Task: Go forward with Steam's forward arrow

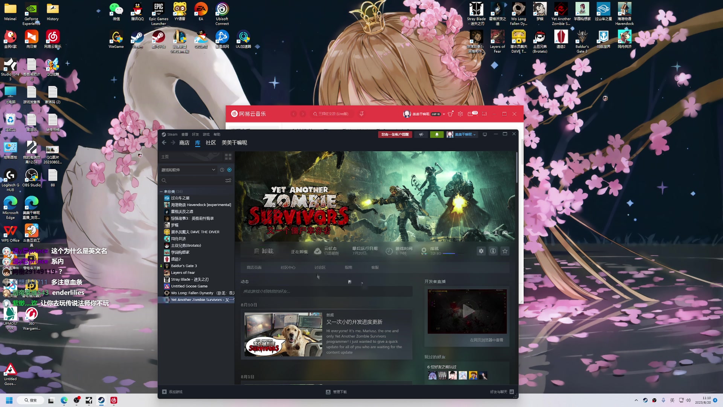Action: coord(173,143)
